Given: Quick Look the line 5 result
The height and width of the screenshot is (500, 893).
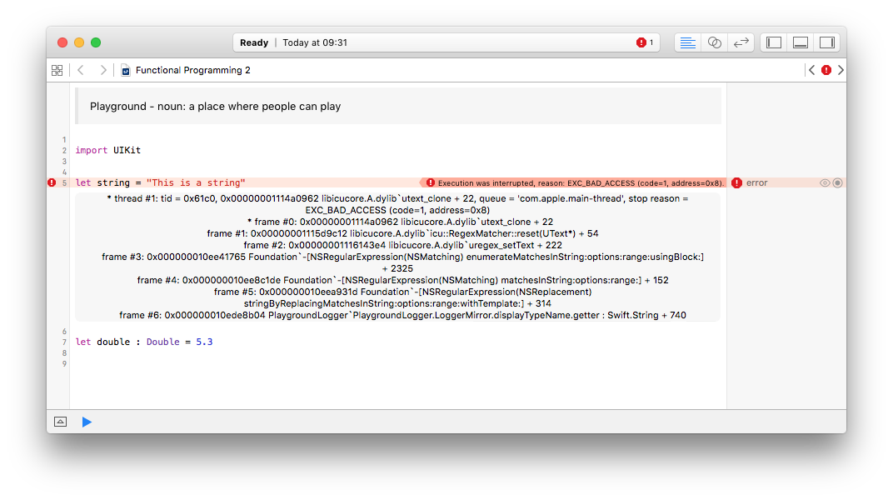Looking at the screenshot, I should [824, 182].
